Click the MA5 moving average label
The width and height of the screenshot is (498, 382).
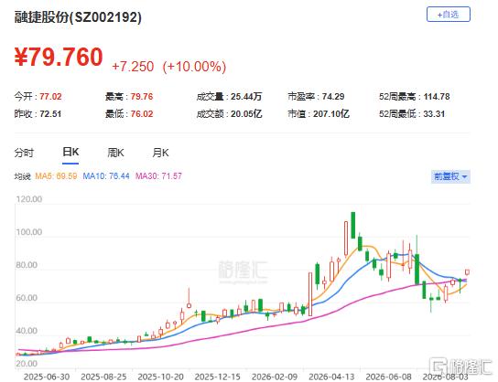tap(56, 176)
